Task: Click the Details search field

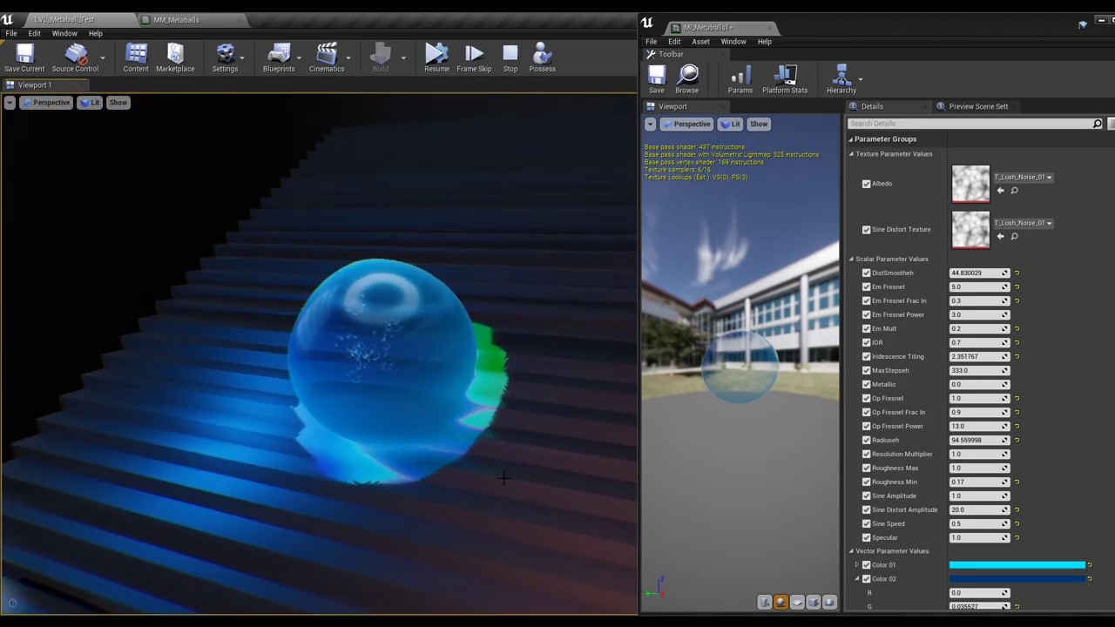Action: click(969, 124)
